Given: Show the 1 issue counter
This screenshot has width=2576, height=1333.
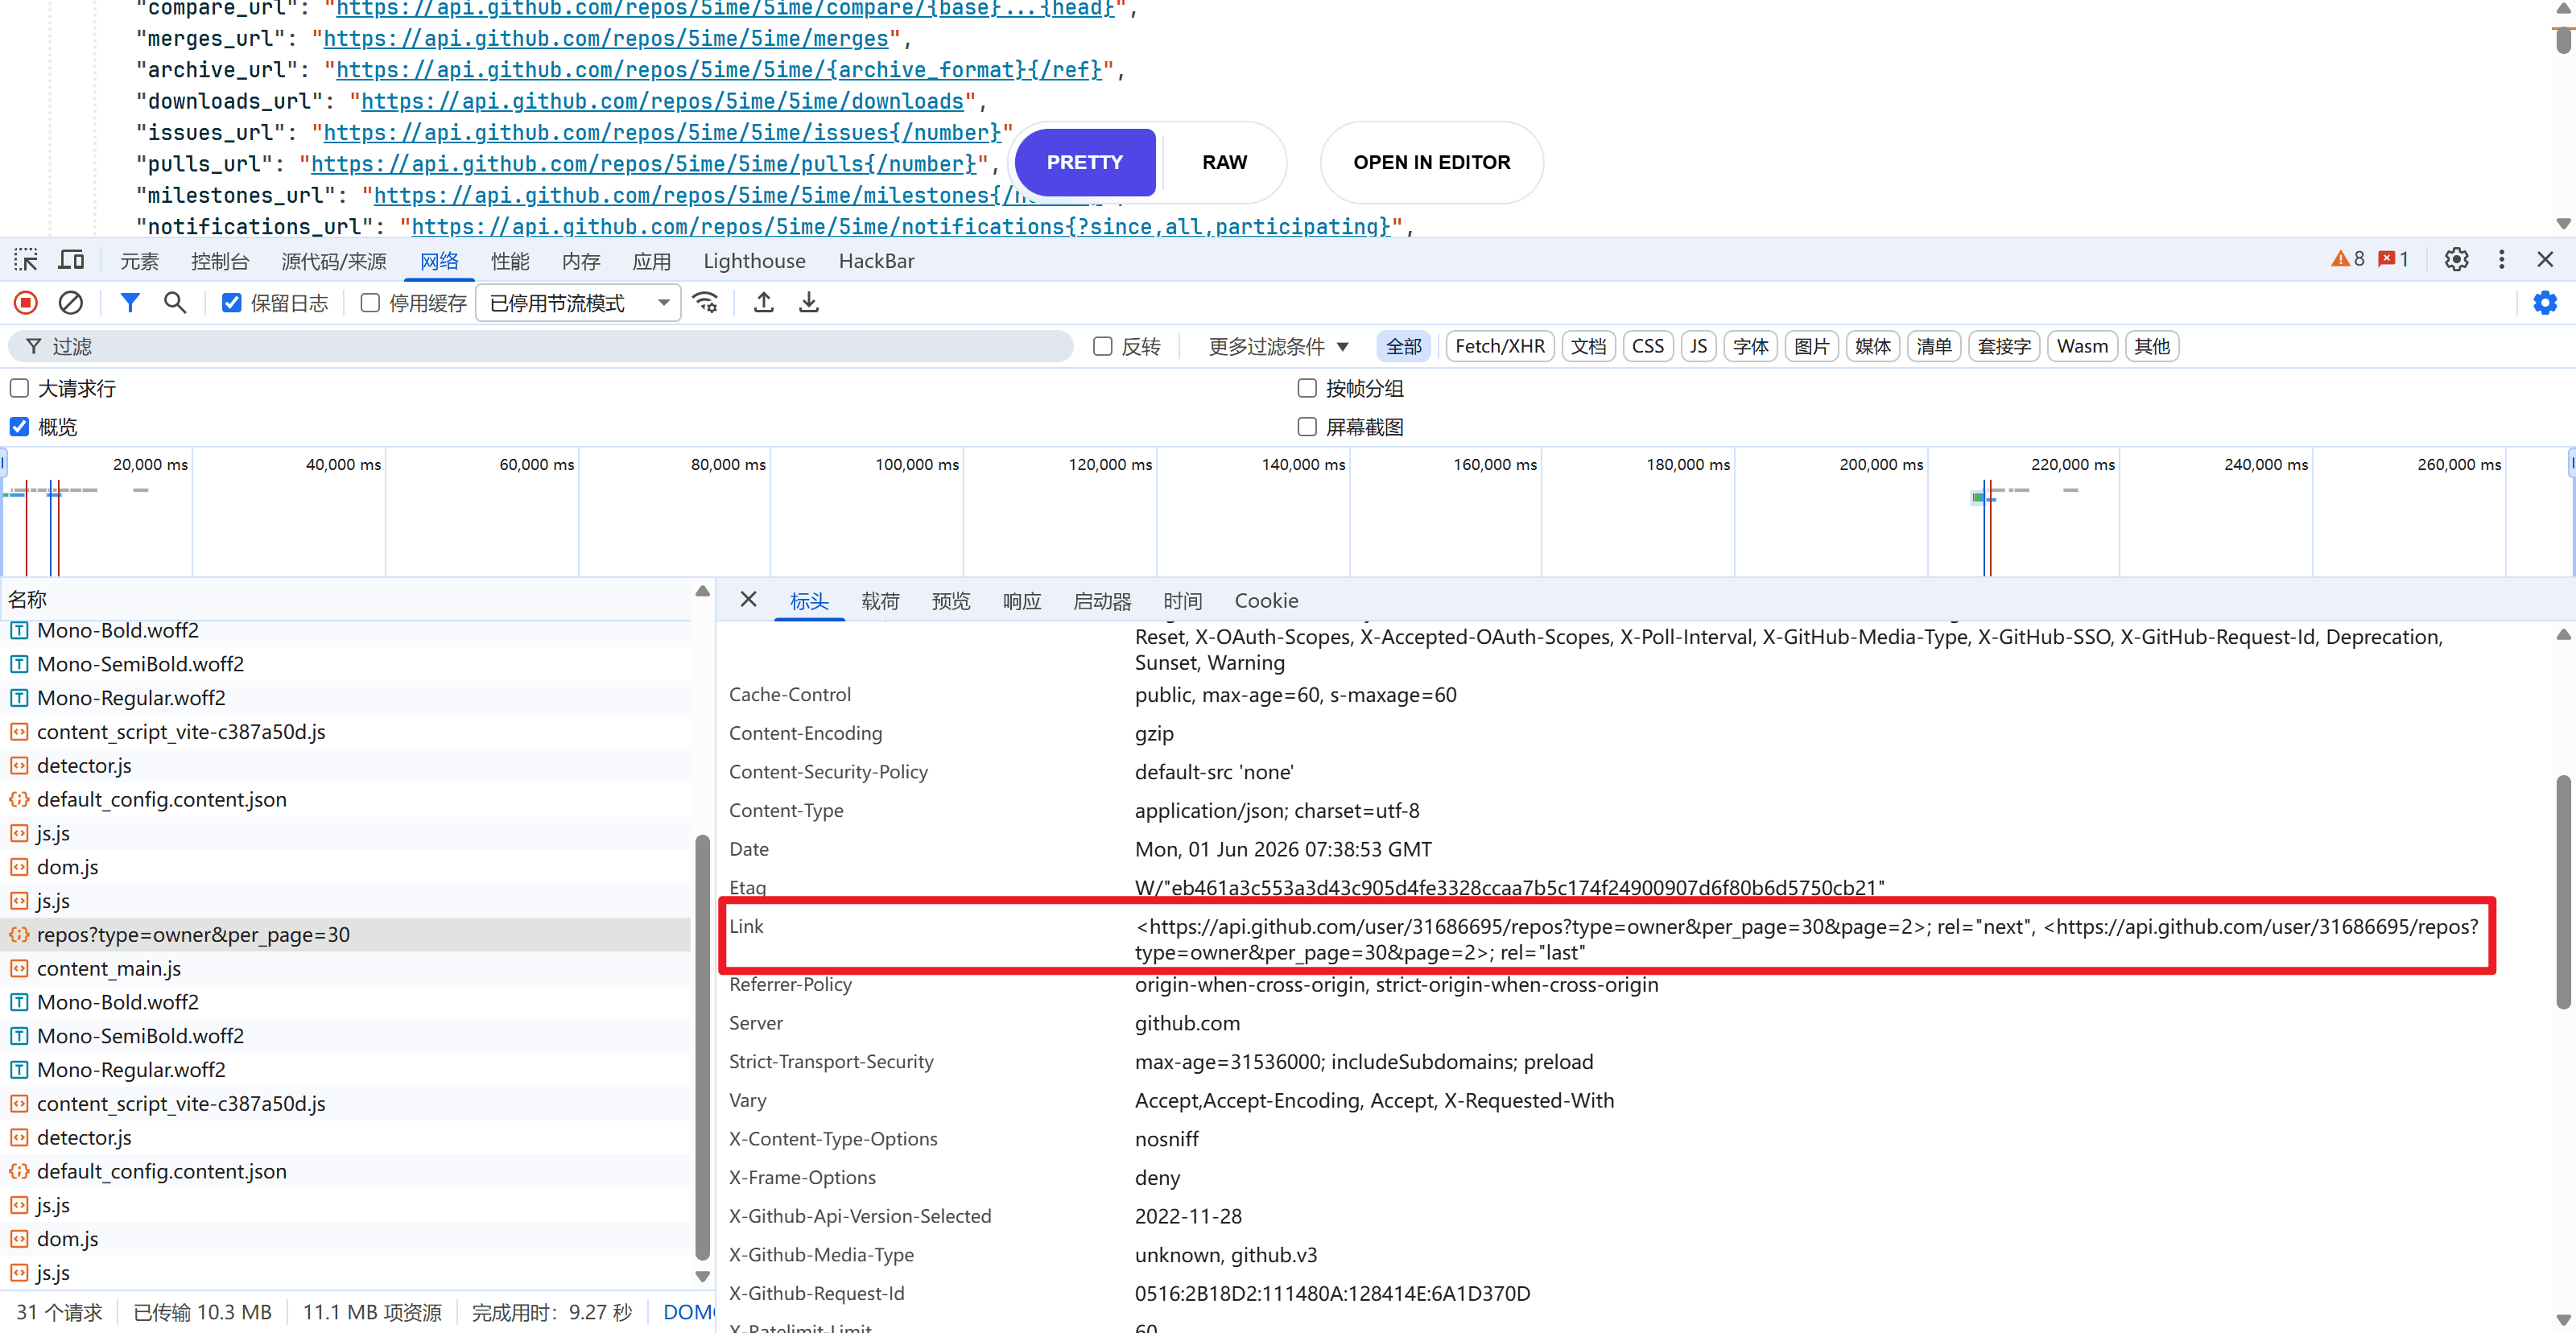Looking at the screenshot, I should [x=2393, y=259].
